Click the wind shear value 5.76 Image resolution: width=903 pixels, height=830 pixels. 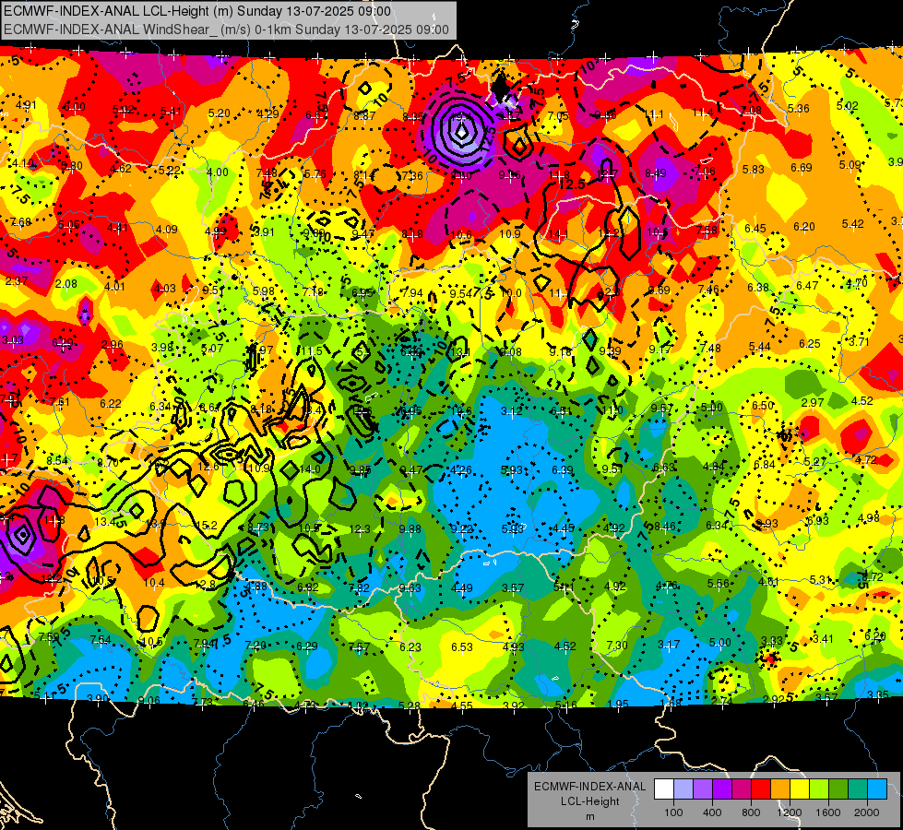[315, 174]
